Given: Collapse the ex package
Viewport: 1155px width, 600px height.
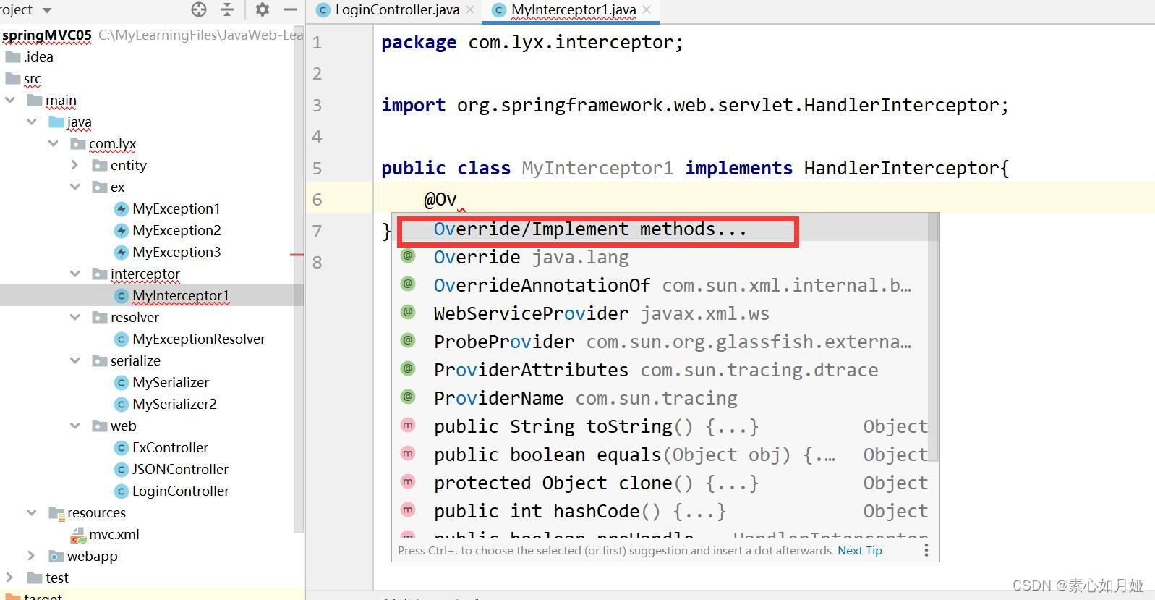Looking at the screenshot, I should [x=75, y=187].
